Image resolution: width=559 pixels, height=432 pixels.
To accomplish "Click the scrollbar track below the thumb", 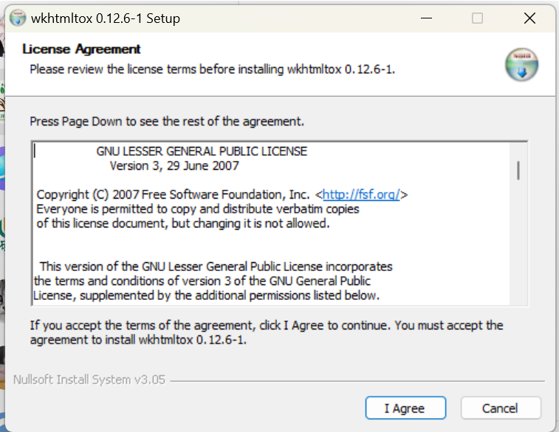I will tap(518, 242).
